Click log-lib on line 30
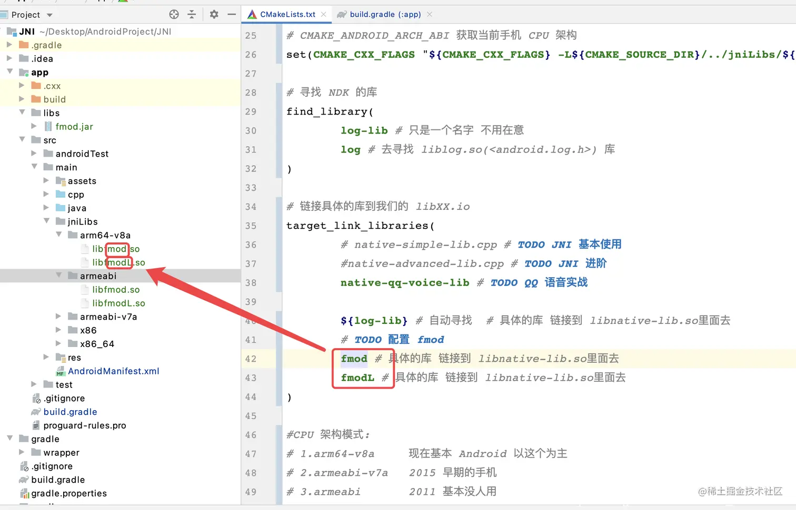 364,130
